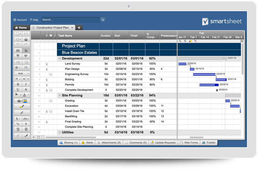The height and width of the screenshot is (182, 258).
Task: Select the Construction Project Plan tab
Action: pos(53,28)
